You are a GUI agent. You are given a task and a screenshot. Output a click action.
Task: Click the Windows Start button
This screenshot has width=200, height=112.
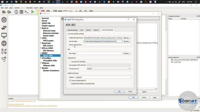(x=2, y=2)
